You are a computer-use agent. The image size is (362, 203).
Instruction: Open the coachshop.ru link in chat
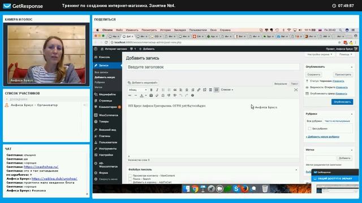41,167
